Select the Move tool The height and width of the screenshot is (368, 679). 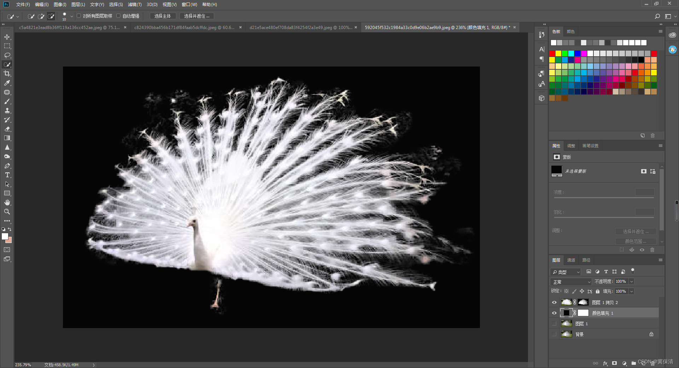[7, 37]
